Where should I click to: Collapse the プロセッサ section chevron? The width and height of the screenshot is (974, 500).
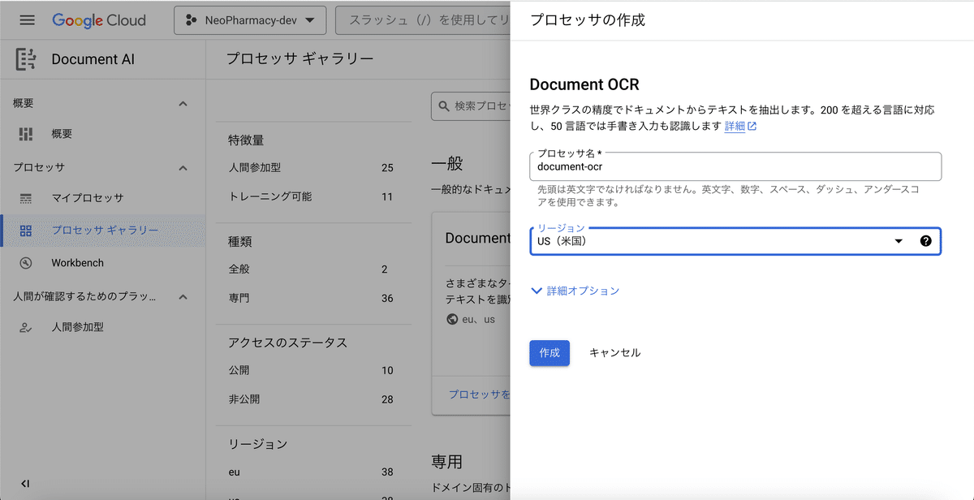[183, 168]
